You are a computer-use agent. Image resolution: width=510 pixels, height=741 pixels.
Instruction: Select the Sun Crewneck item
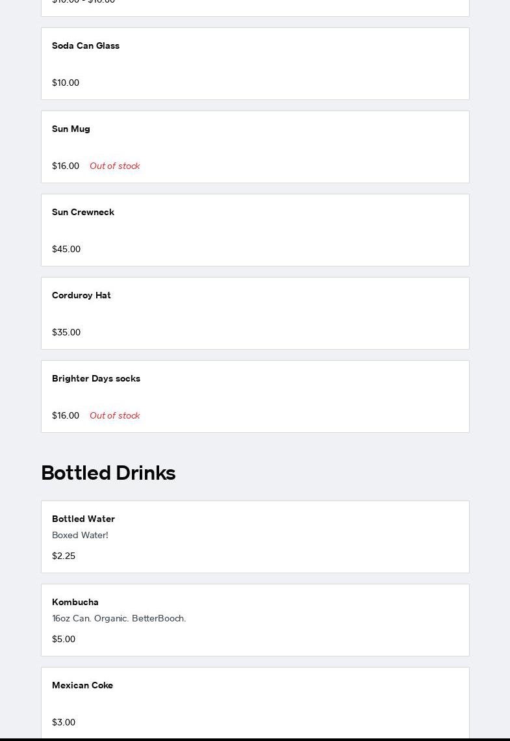pyautogui.click(x=255, y=230)
